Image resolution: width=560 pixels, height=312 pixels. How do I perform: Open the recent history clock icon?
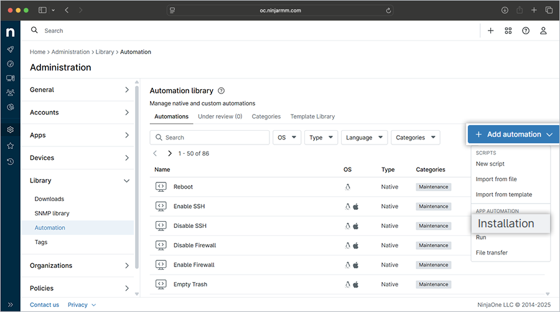click(11, 161)
